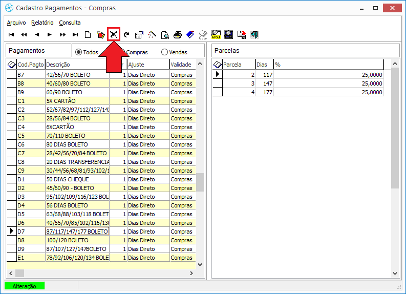Image resolution: width=406 pixels, height=294 pixels.
Task: Go to the next record
Action: click(50, 34)
